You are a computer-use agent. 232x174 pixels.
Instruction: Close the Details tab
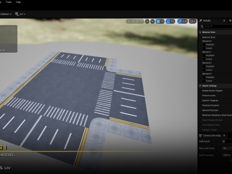coord(224,21)
